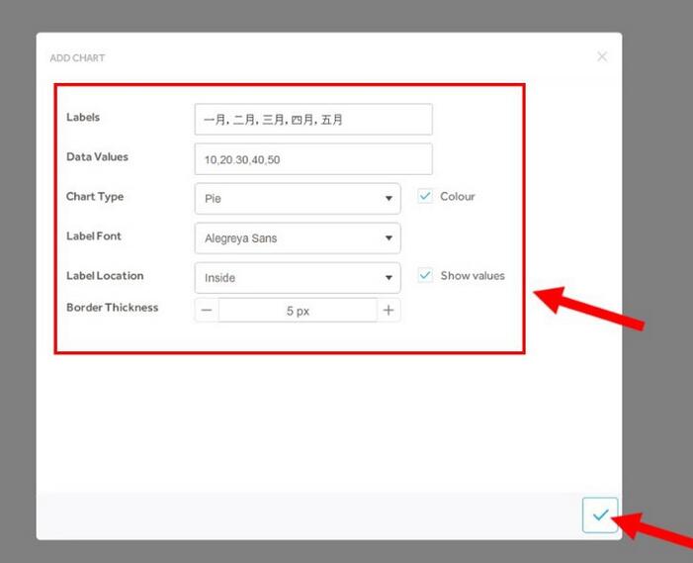Click the ADD CHART dialog title

(77, 58)
